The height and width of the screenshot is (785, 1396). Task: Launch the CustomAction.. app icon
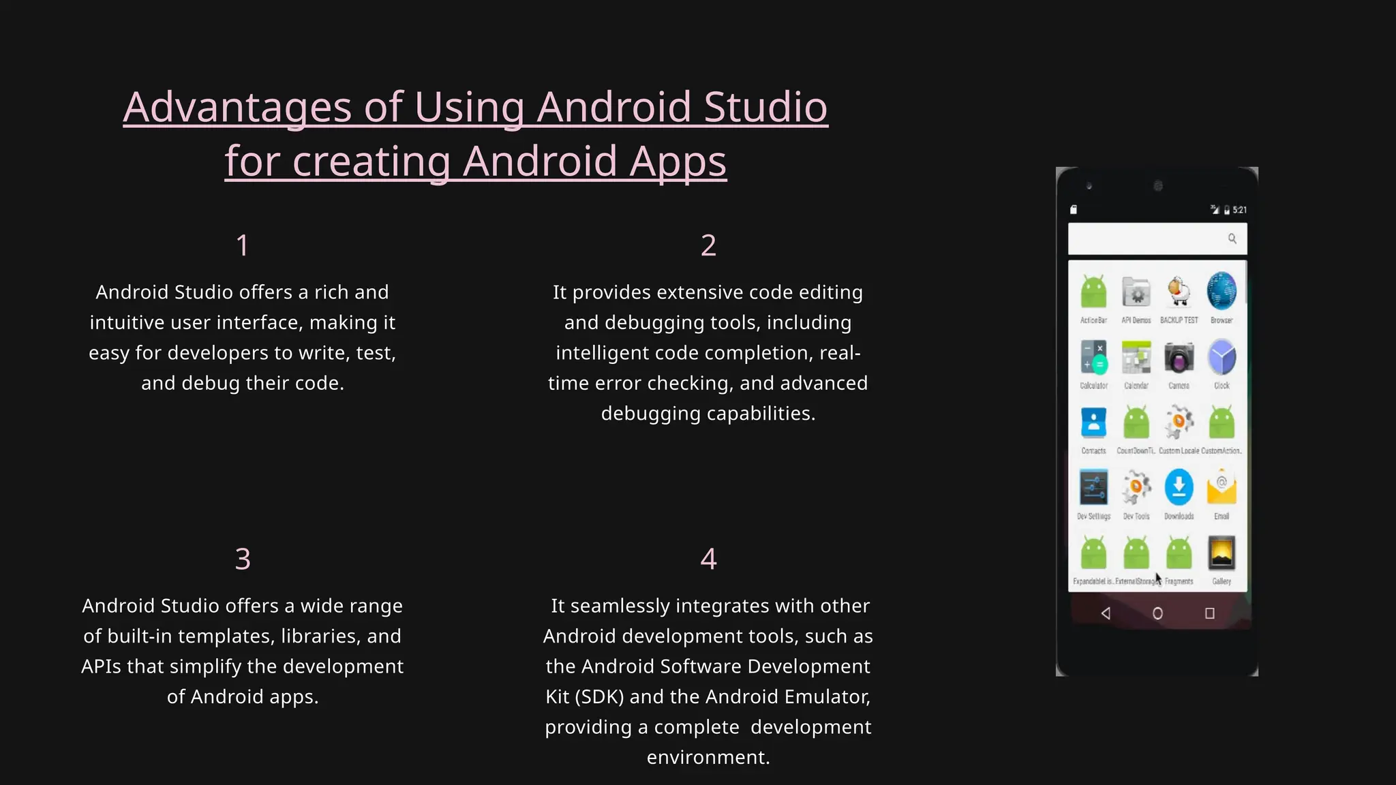tap(1221, 422)
